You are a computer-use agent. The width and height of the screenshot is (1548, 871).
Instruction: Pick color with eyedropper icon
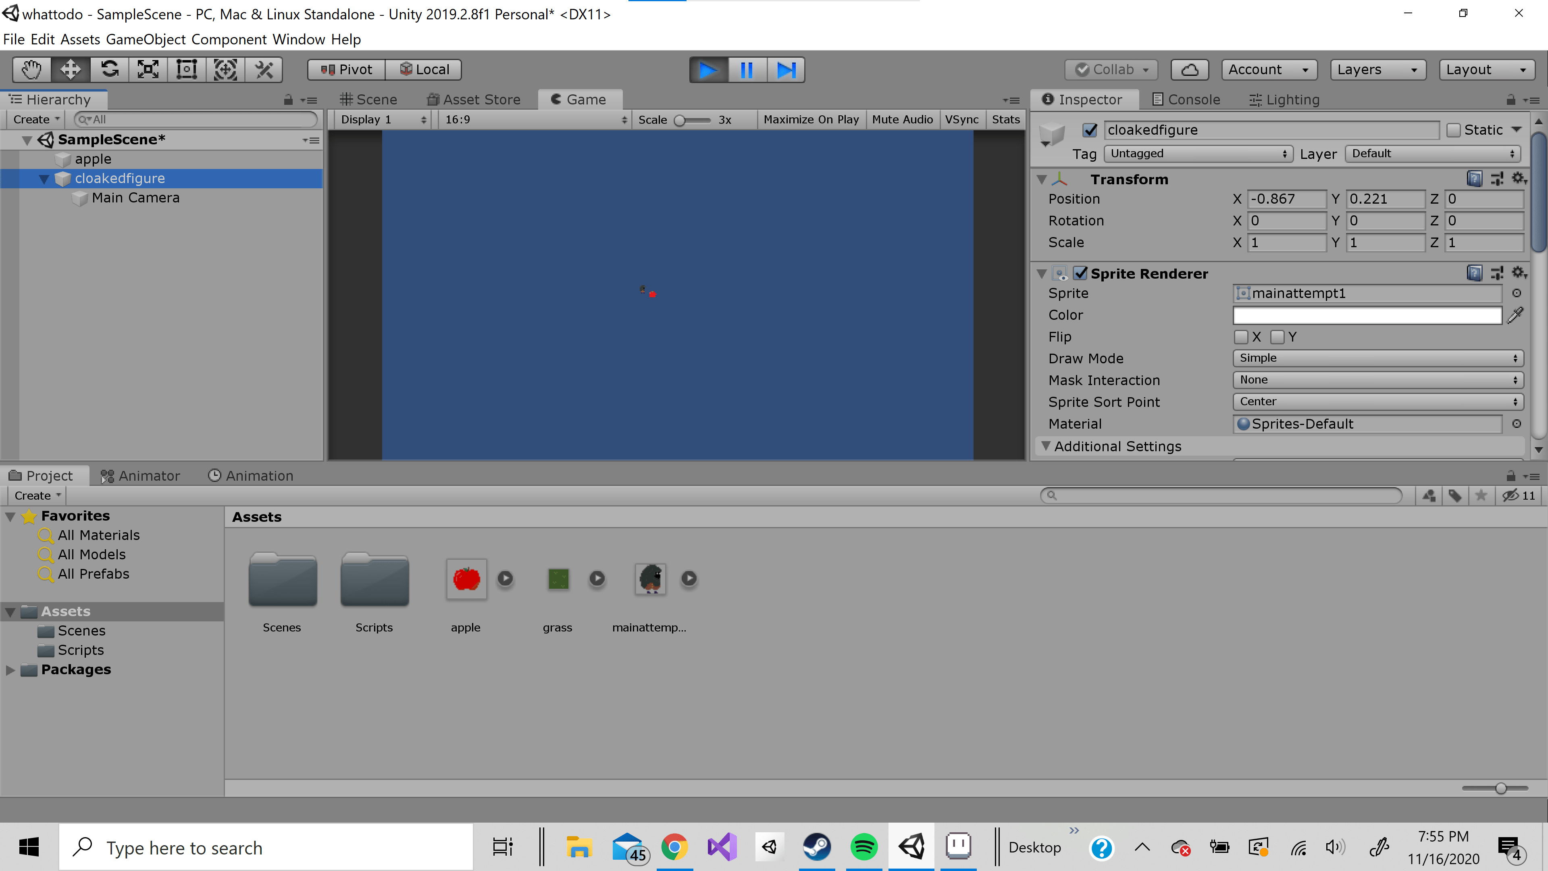coord(1516,315)
